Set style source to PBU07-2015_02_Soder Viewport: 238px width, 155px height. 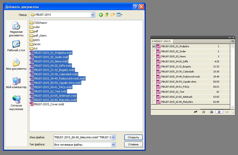154,51
